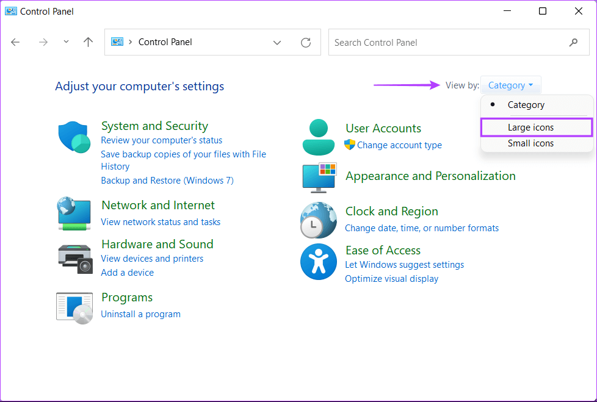Click Uninstall a program link
The width and height of the screenshot is (597, 402).
(140, 314)
